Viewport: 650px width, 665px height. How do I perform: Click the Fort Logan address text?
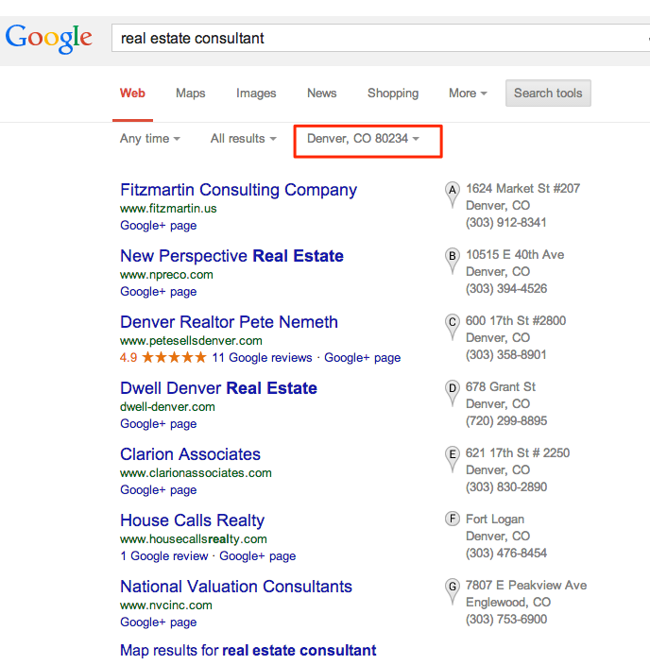495,520
